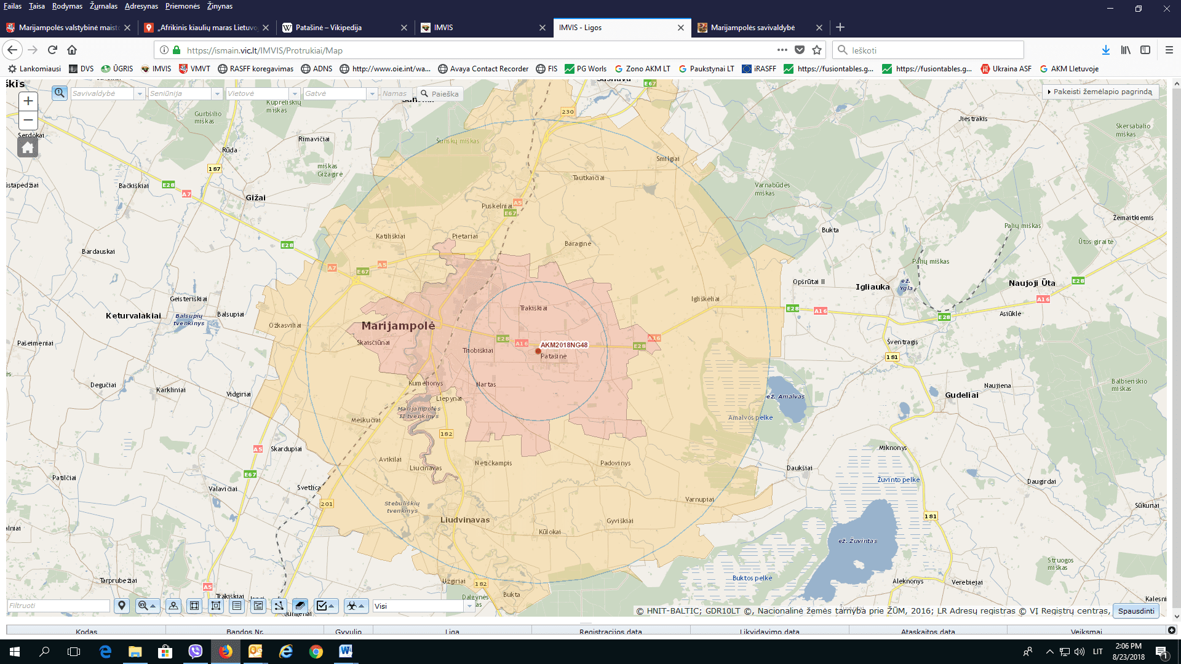Screen dimensions: 1181x664
Task: Select the nested square extent tool
Action: [216, 606]
